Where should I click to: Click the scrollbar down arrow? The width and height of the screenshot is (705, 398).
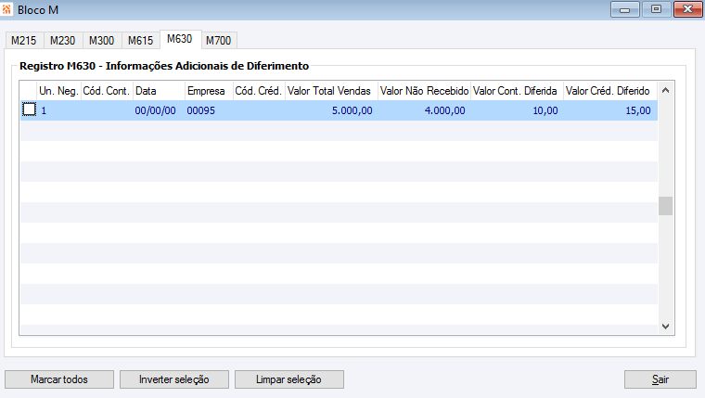click(x=666, y=327)
